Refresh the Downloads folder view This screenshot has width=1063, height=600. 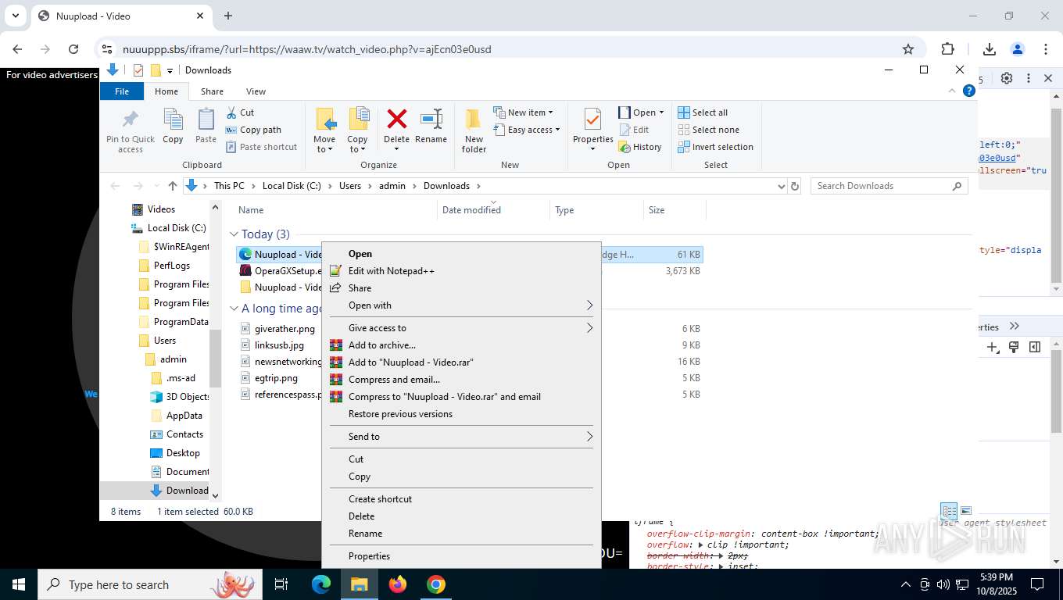click(x=795, y=186)
